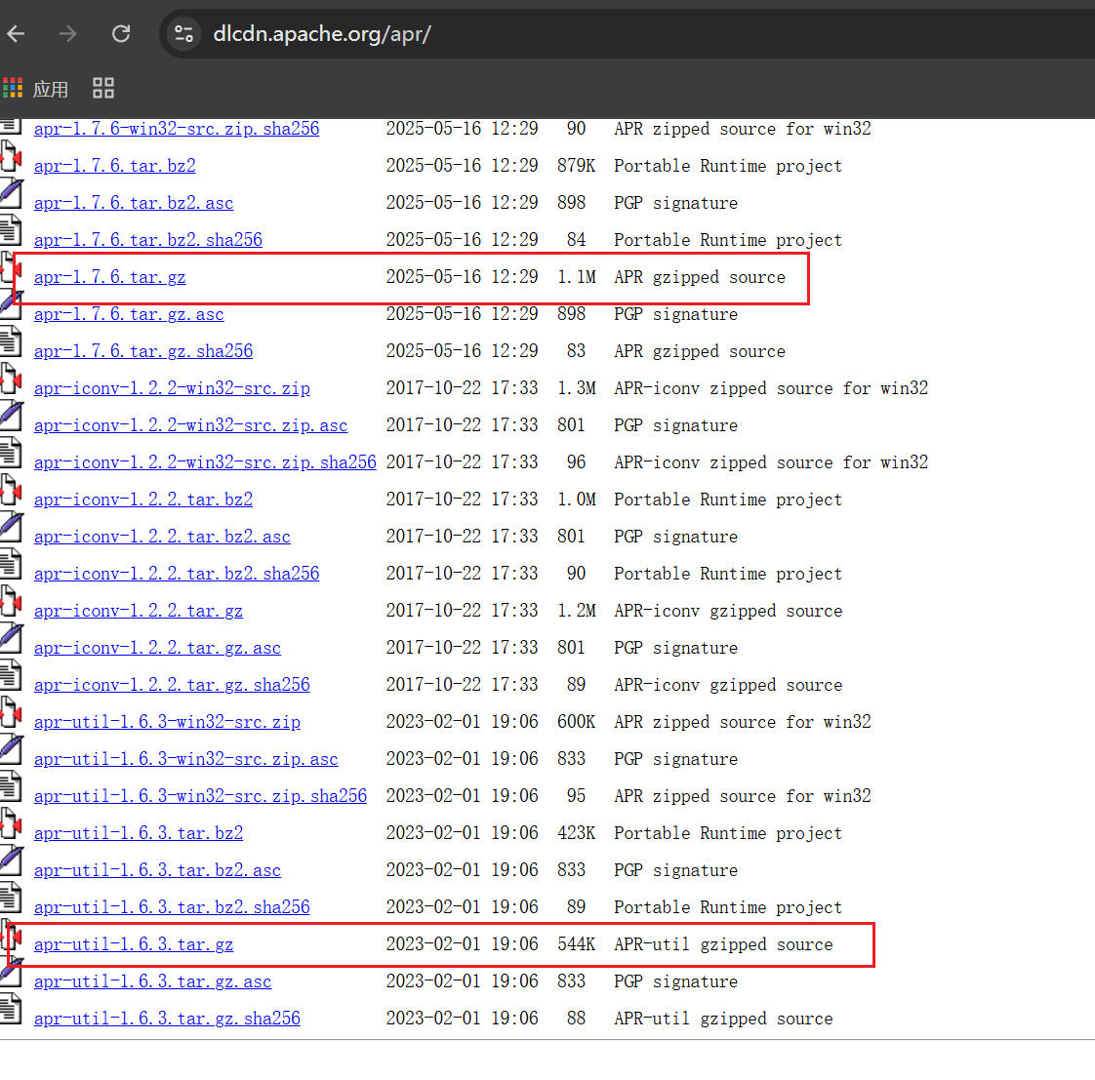
Task: Download apr-1.7.6.tar.bz2 link
Action: tap(114, 166)
